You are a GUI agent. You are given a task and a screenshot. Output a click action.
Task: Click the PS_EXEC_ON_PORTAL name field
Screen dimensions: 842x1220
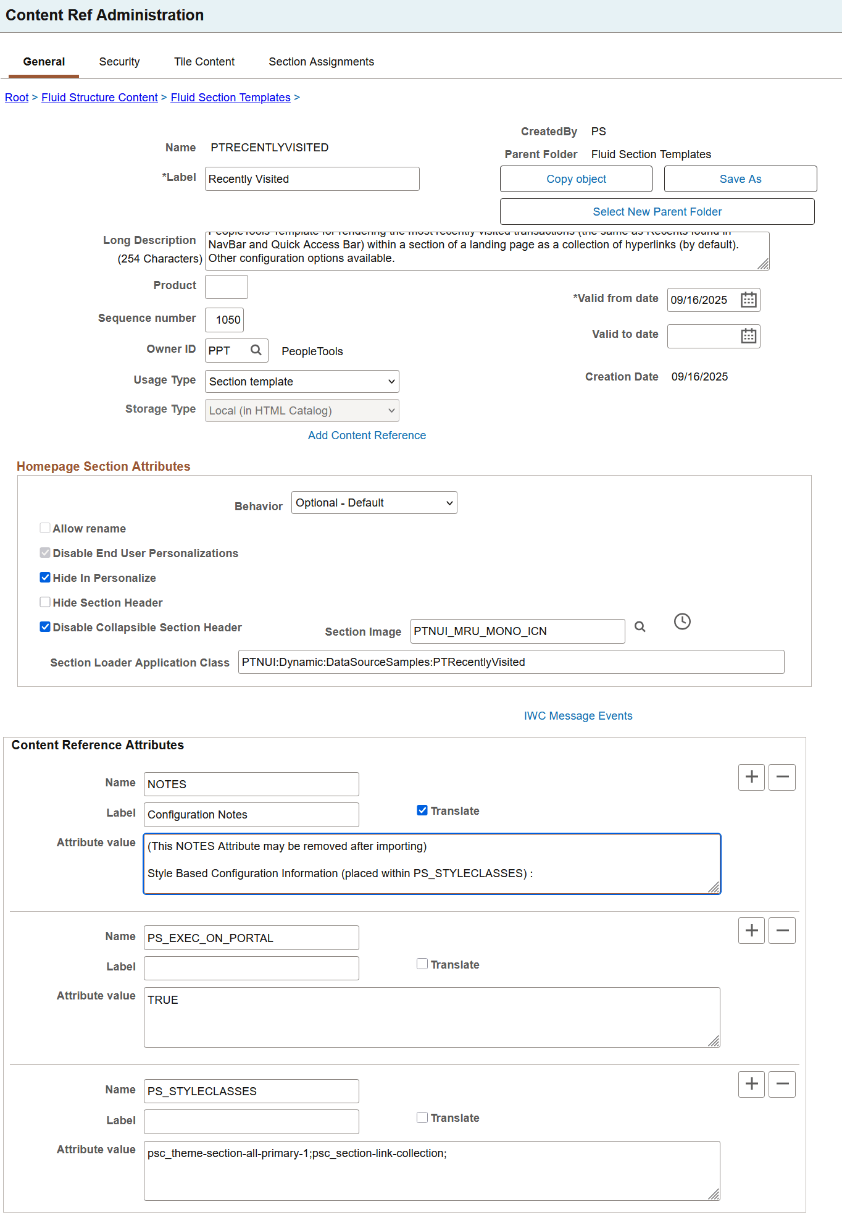251,938
